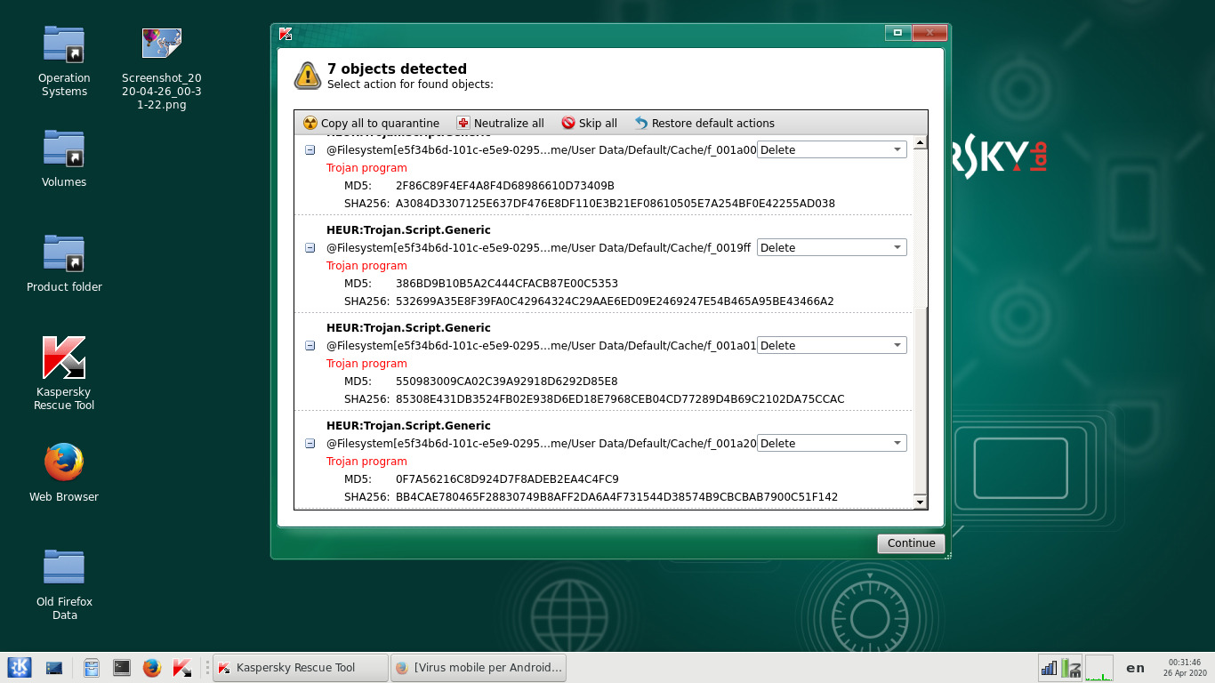Click the file path ending Cache/f_0019ff

538,248
